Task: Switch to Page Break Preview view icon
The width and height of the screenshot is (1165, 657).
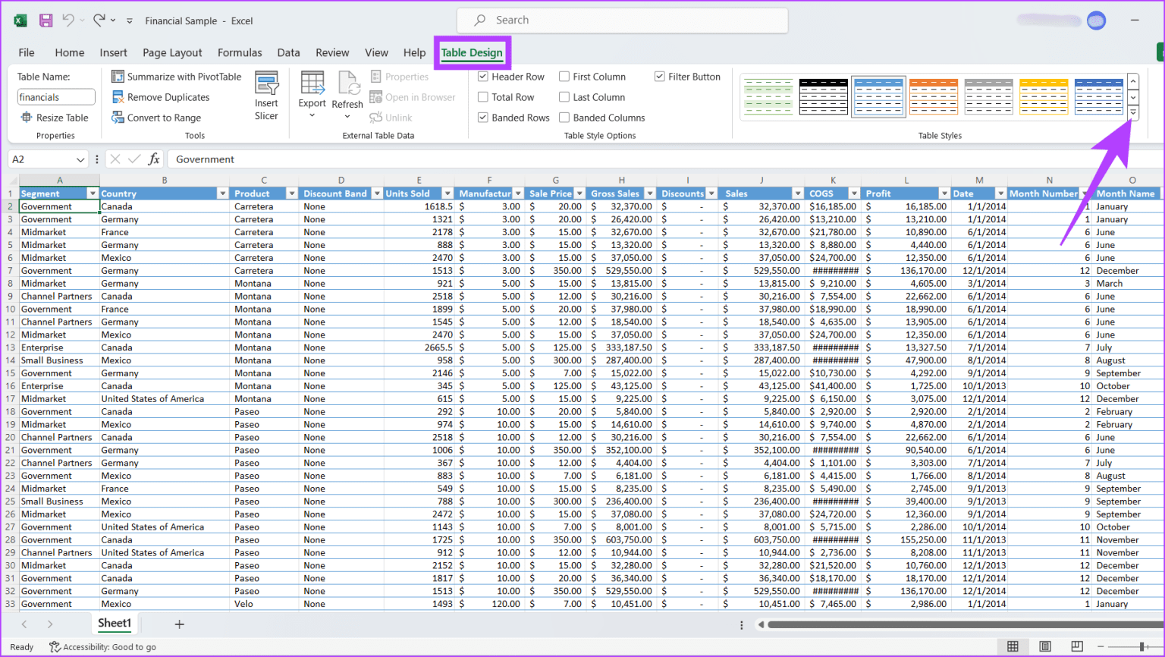Action: pos(1076,646)
